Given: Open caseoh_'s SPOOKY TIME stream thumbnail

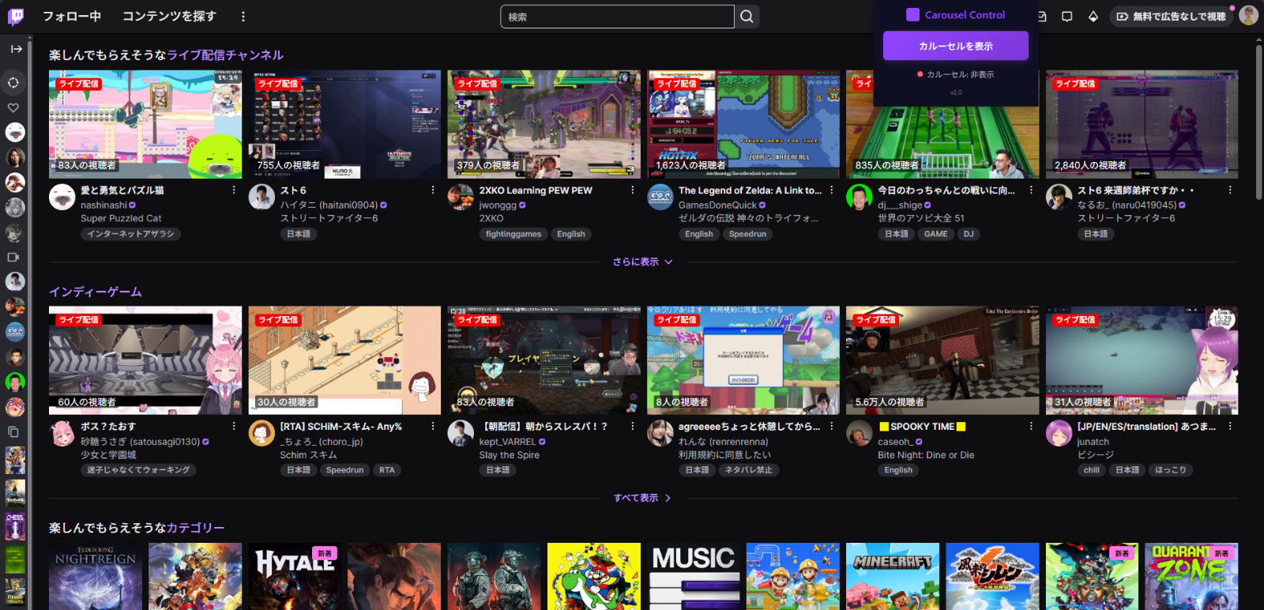Looking at the screenshot, I should (x=942, y=360).
